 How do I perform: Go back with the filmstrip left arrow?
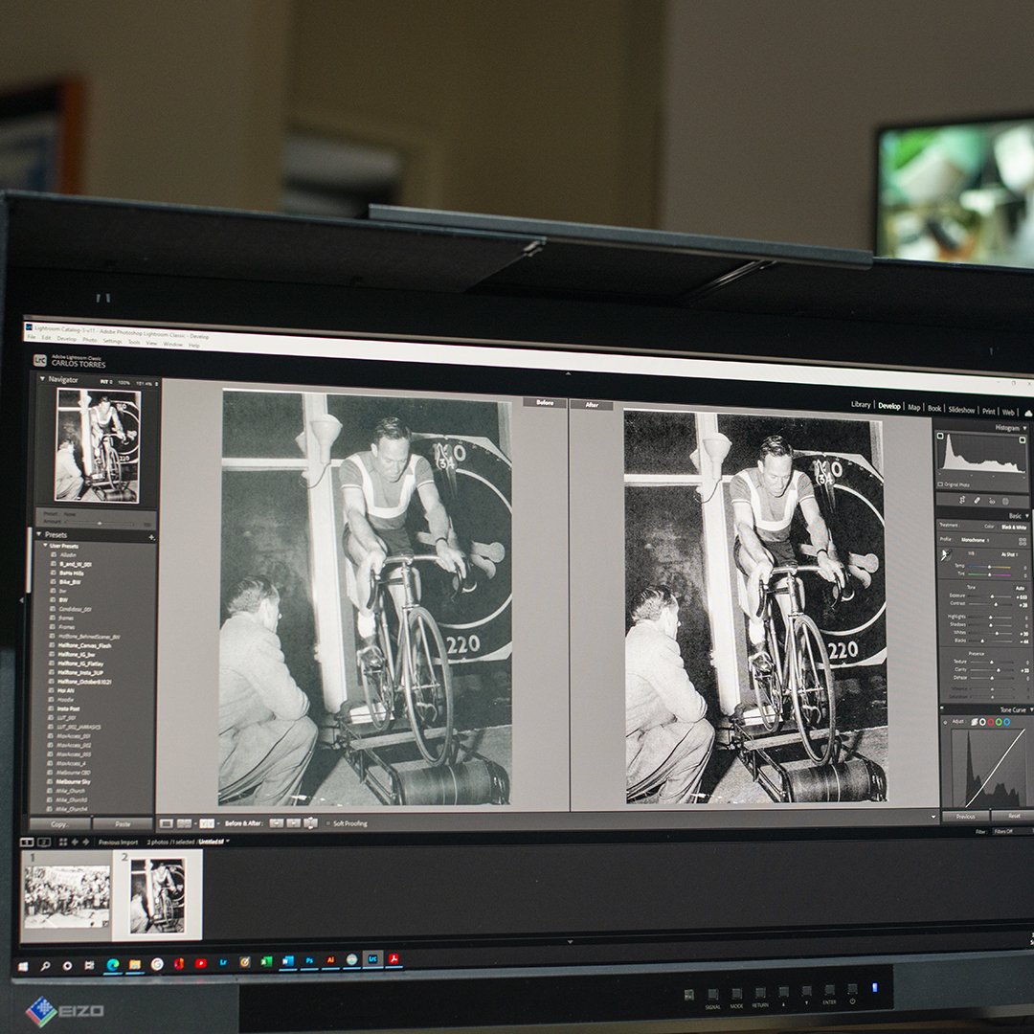(75, 843)
